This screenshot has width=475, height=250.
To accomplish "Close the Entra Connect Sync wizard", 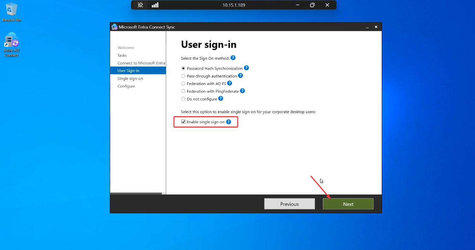I will (x=376, y=27).
